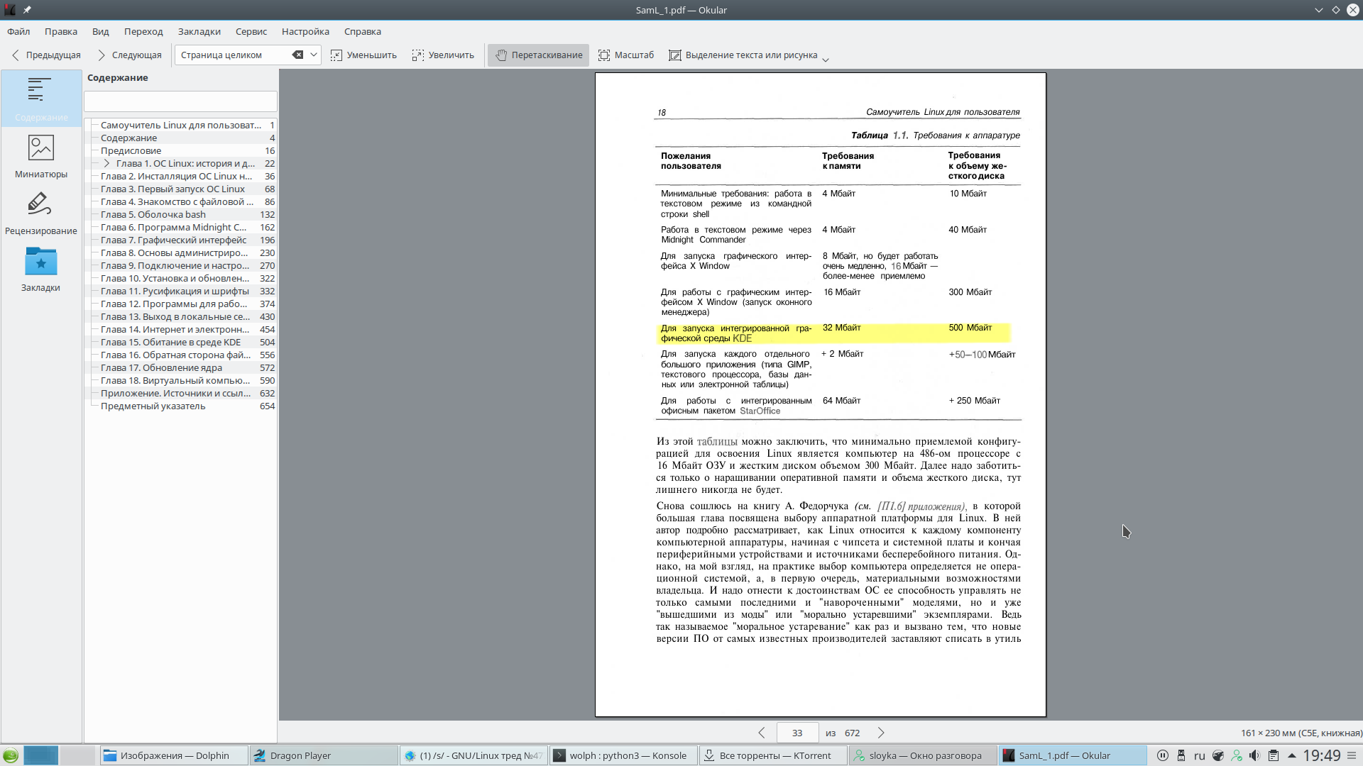The image size is (1363, 766).
Task: Focus the contents search filter field
Action: (180, 101)
